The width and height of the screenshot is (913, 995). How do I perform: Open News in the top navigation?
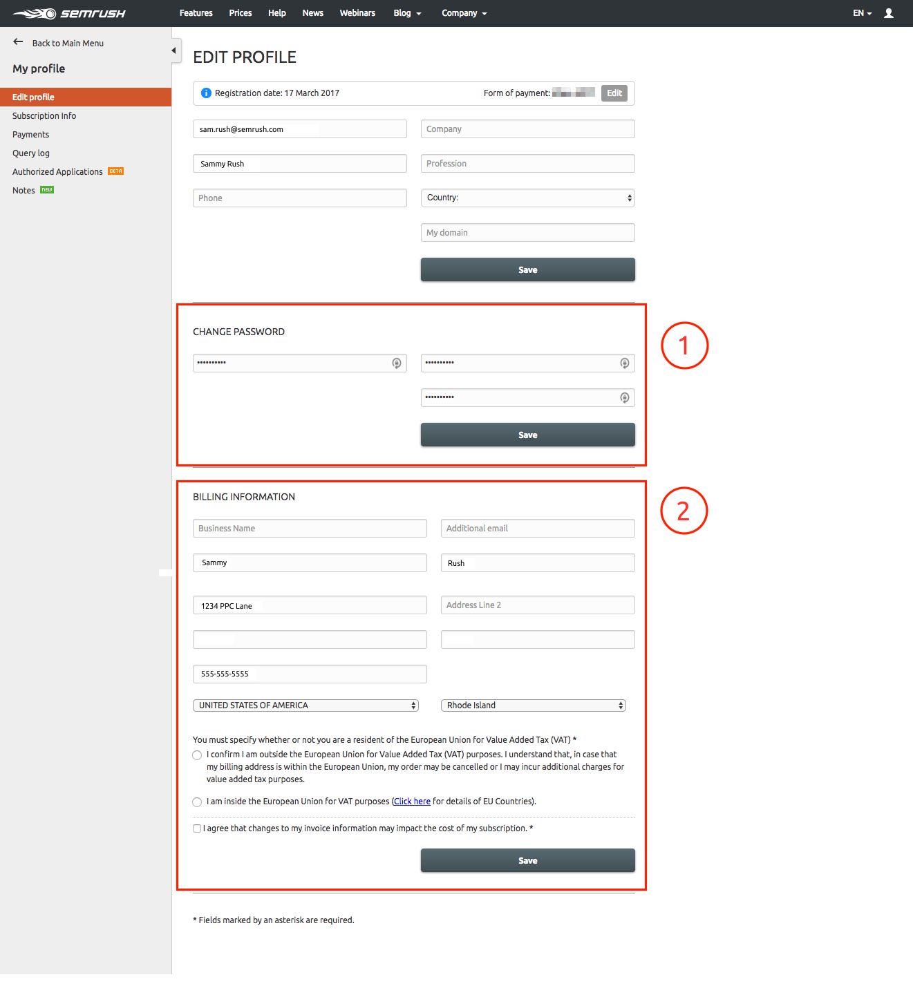click(313, 13)
